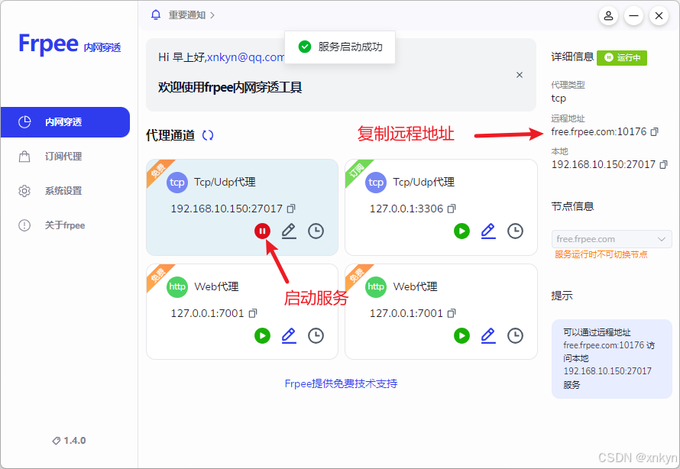
Task: Click the hint box about remote access
Action: click(611, 359)
